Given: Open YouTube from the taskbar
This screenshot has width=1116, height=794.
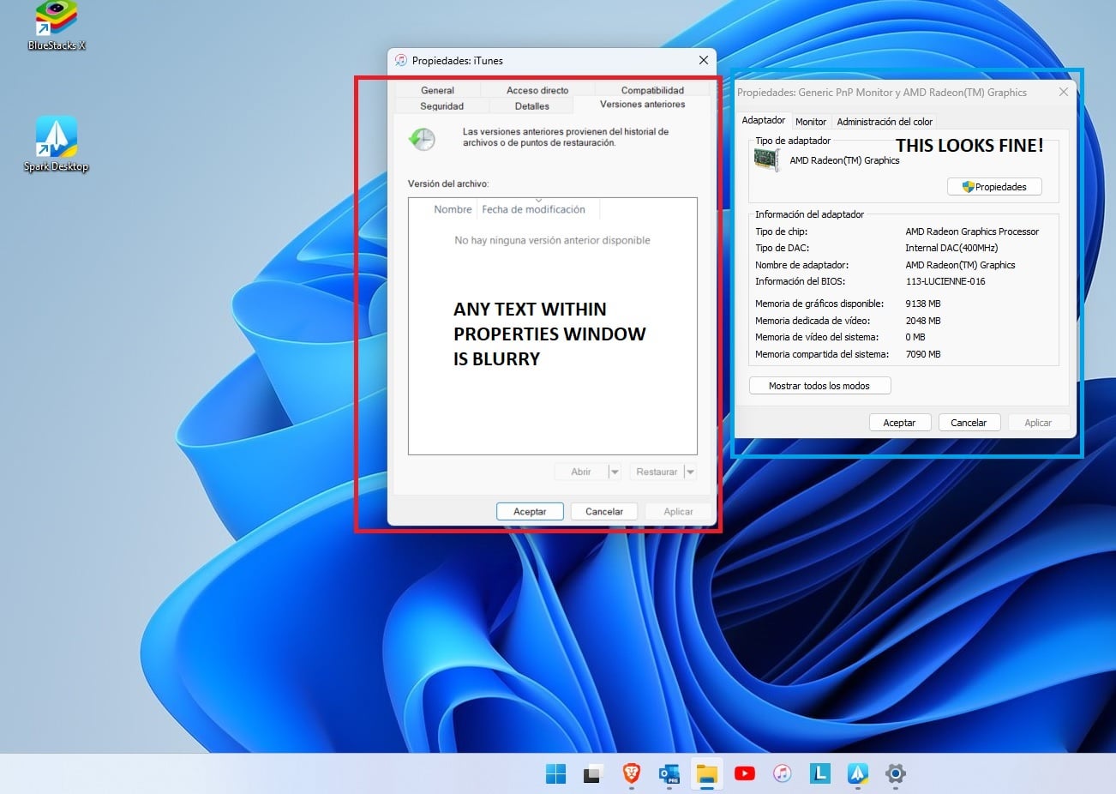Looking at the screenshot, I should (745, 773).
